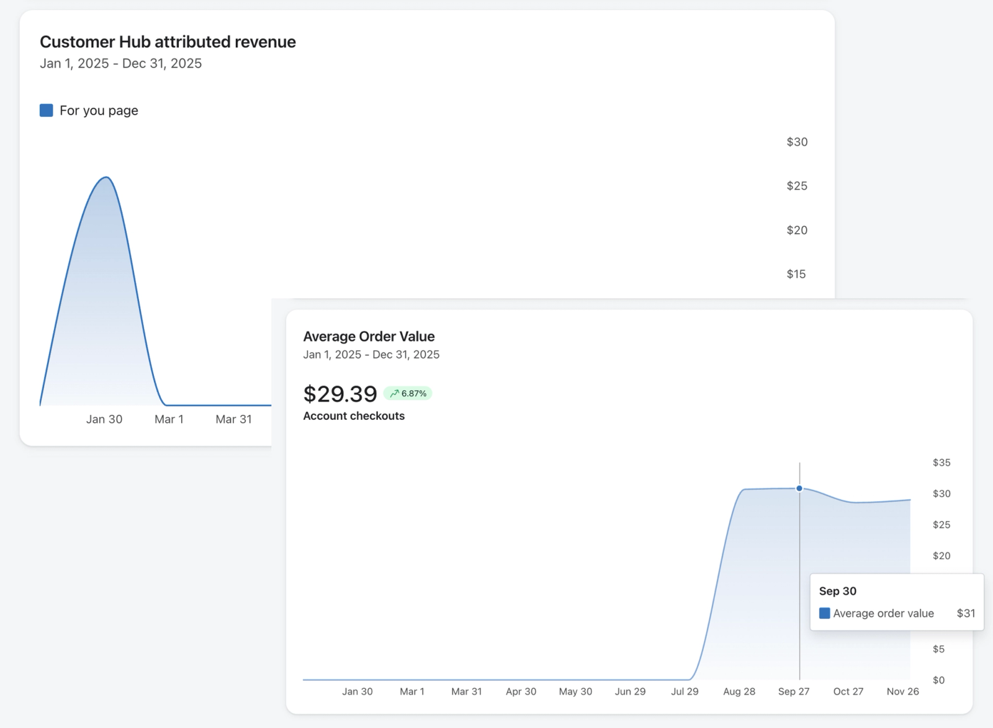The height and width of the screenshot is (728, 993).
Task: Click the Account checkouts label
Action: pyautogui.click(x=354, y=416)
